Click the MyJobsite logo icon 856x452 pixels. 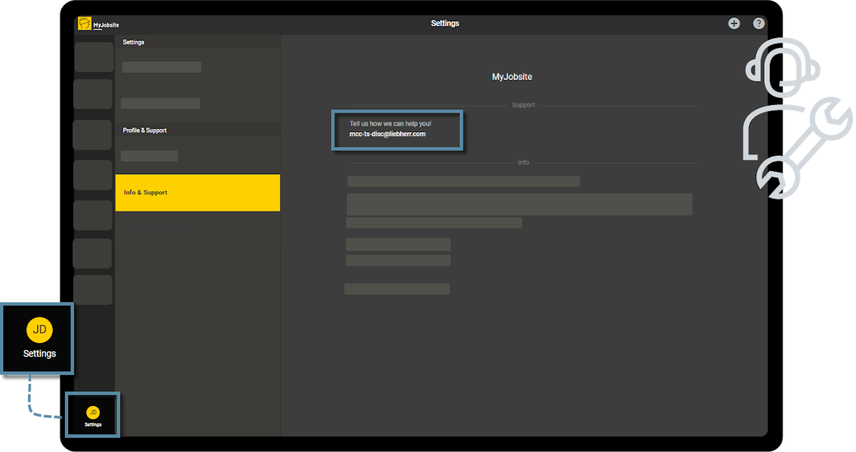click(84, 24)
